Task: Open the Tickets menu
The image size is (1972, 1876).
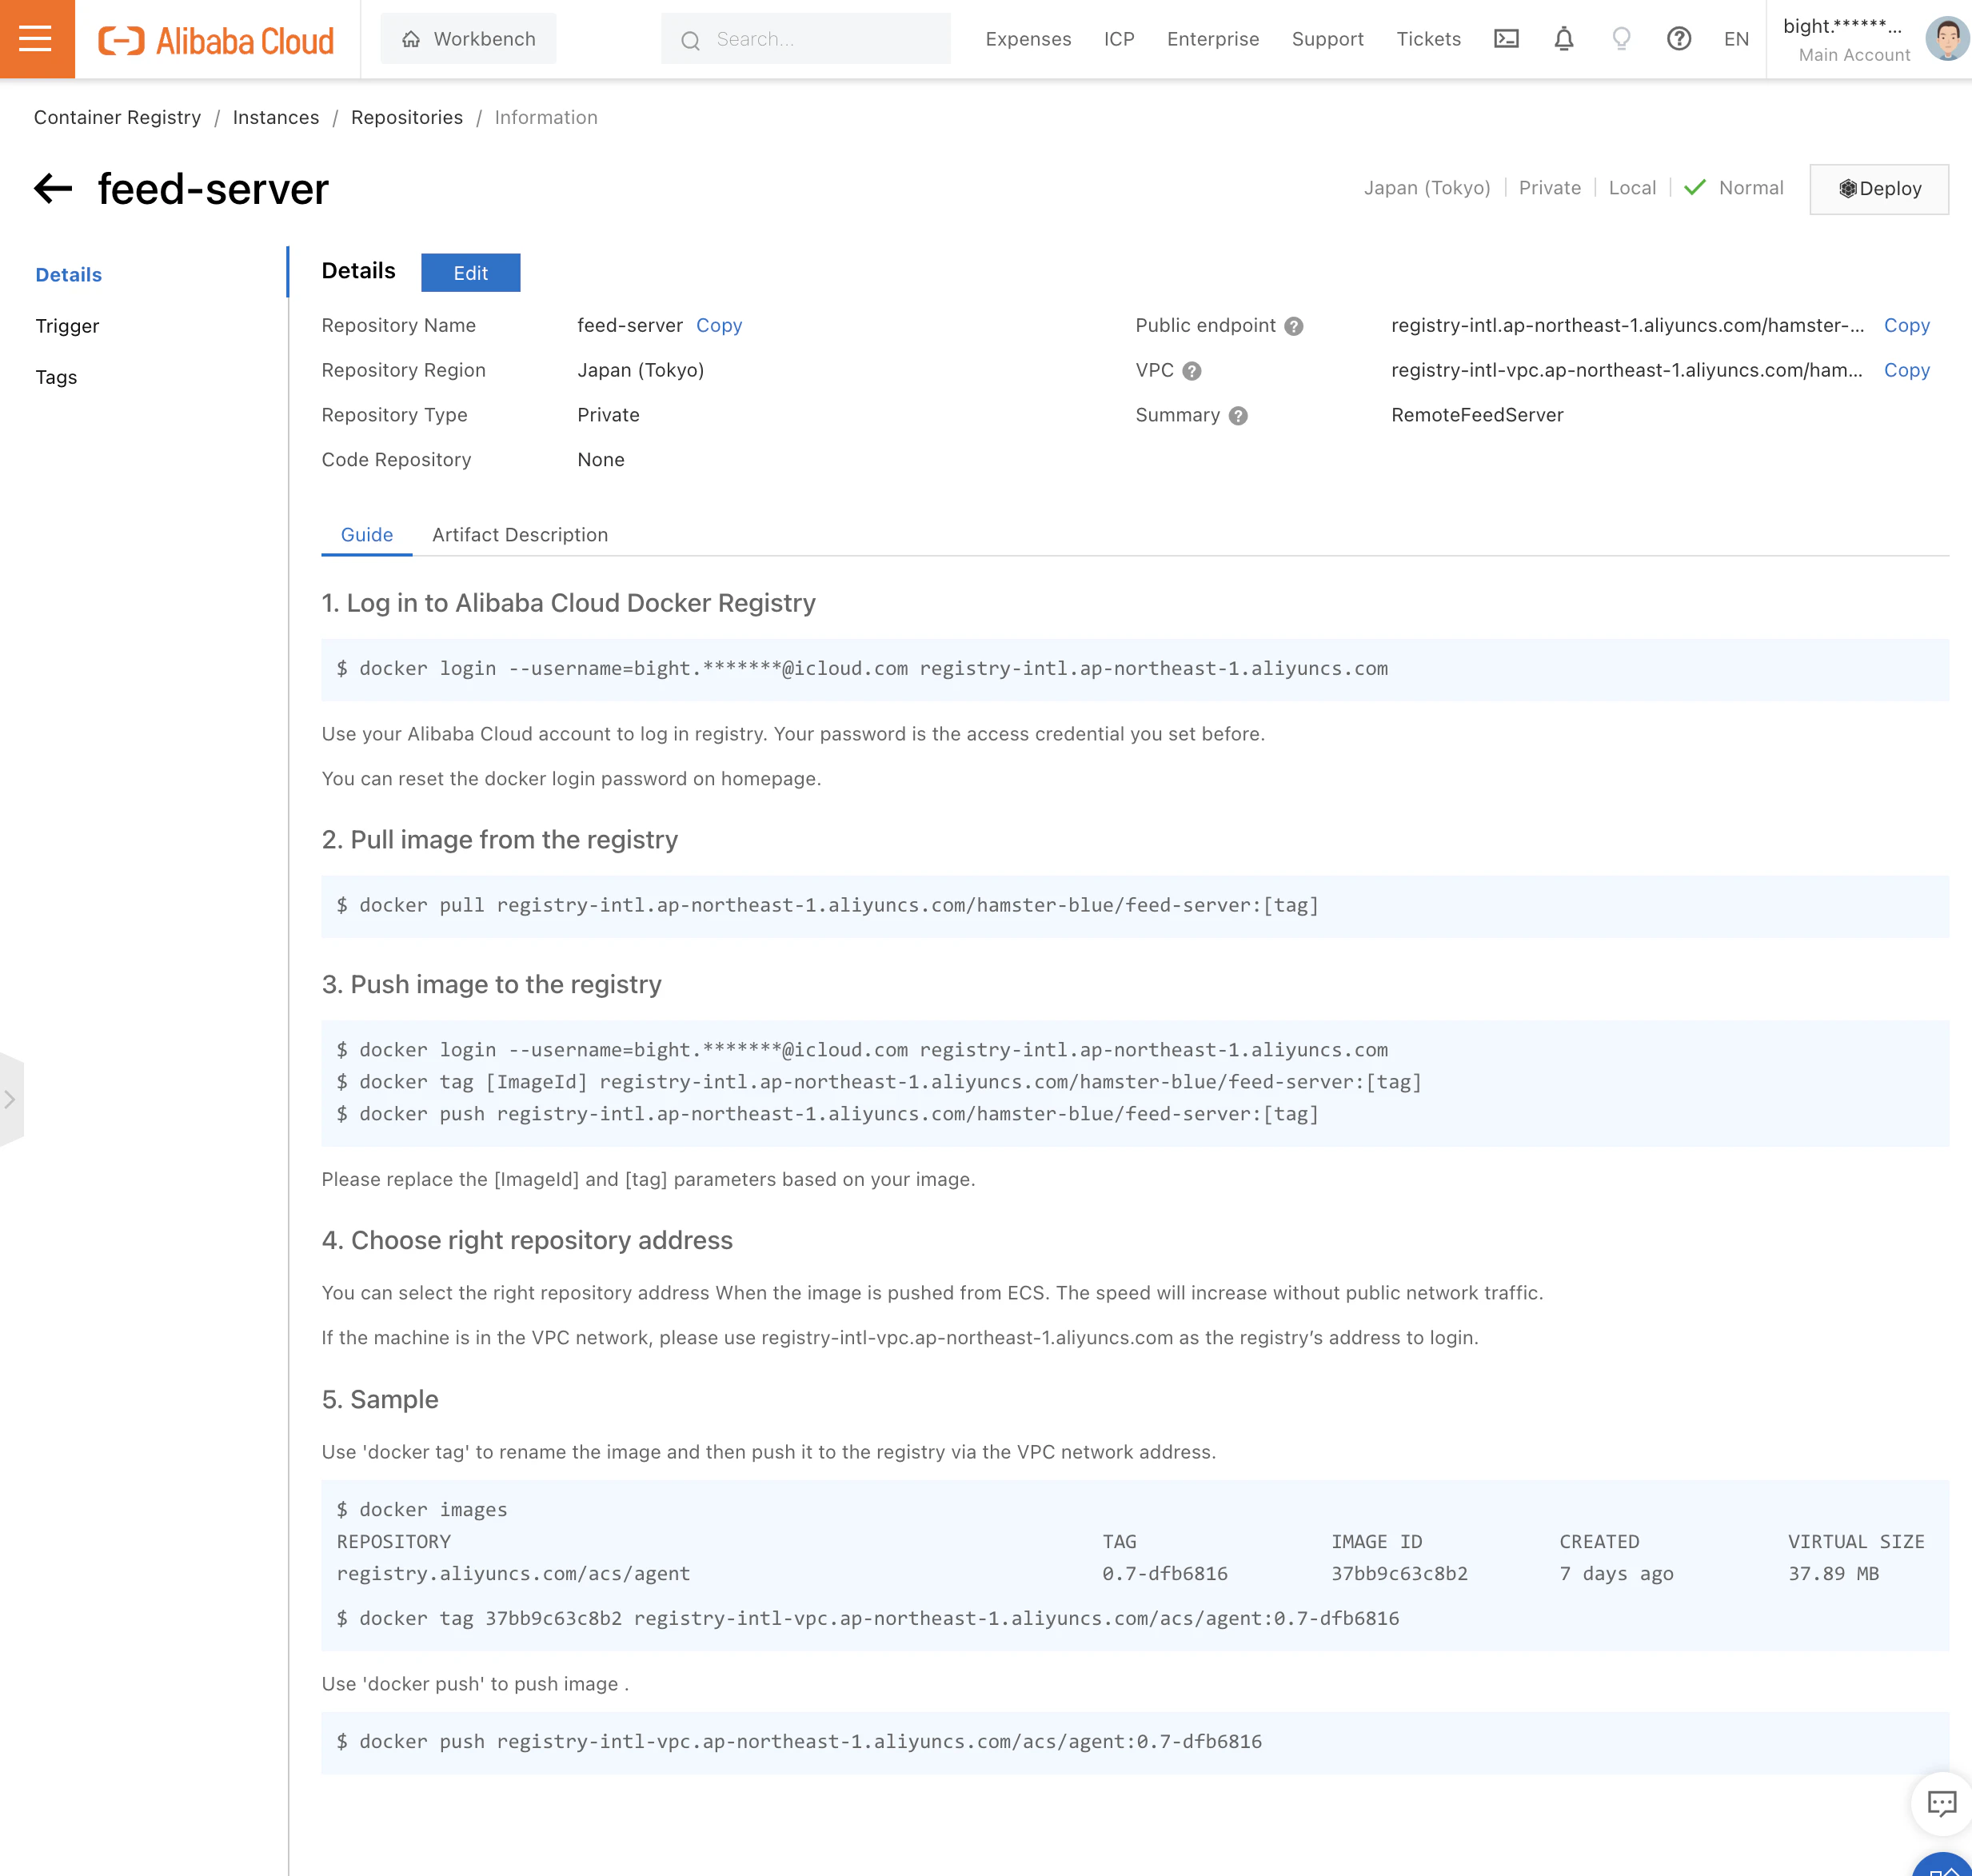Action: pyautogui.click(x=1428, y=39)
